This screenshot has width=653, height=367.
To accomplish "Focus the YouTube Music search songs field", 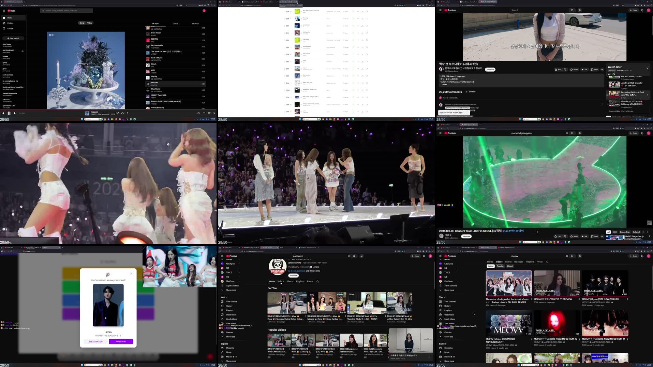I will [67, 11].
